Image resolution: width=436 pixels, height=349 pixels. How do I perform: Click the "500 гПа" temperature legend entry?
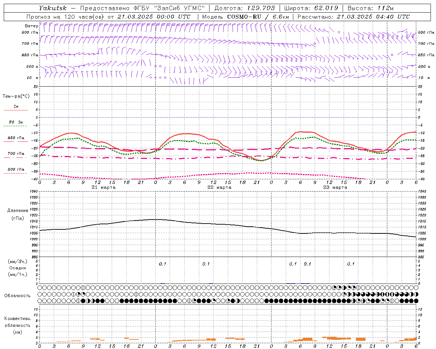pos(16,169)
